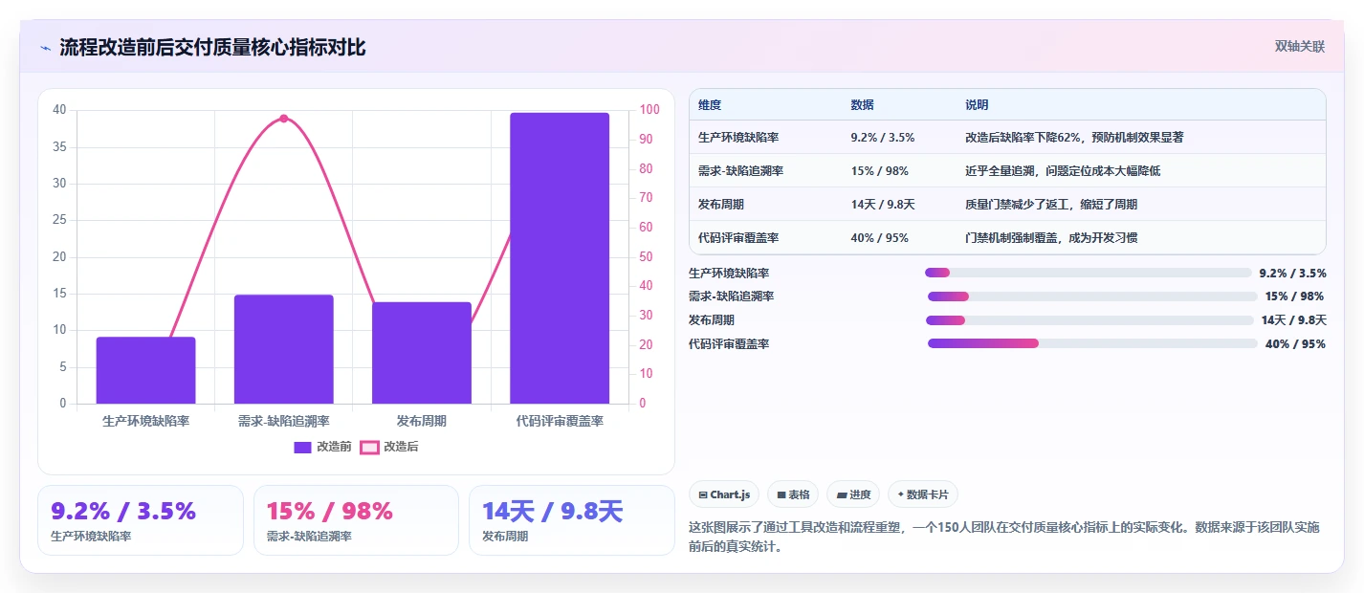Click left axis tick value 40
Viewport: 1364px width, 593px height.
tap(59, 110)
